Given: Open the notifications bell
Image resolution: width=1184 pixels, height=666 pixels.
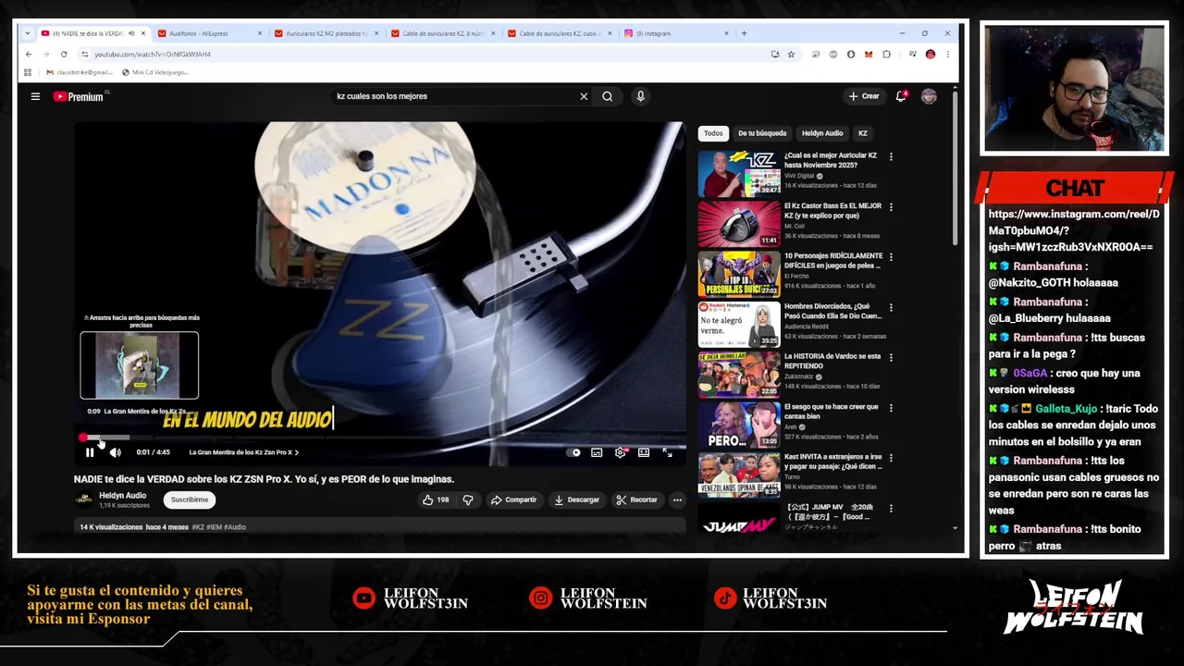Looking at the screenshot, I should [901, 96].
